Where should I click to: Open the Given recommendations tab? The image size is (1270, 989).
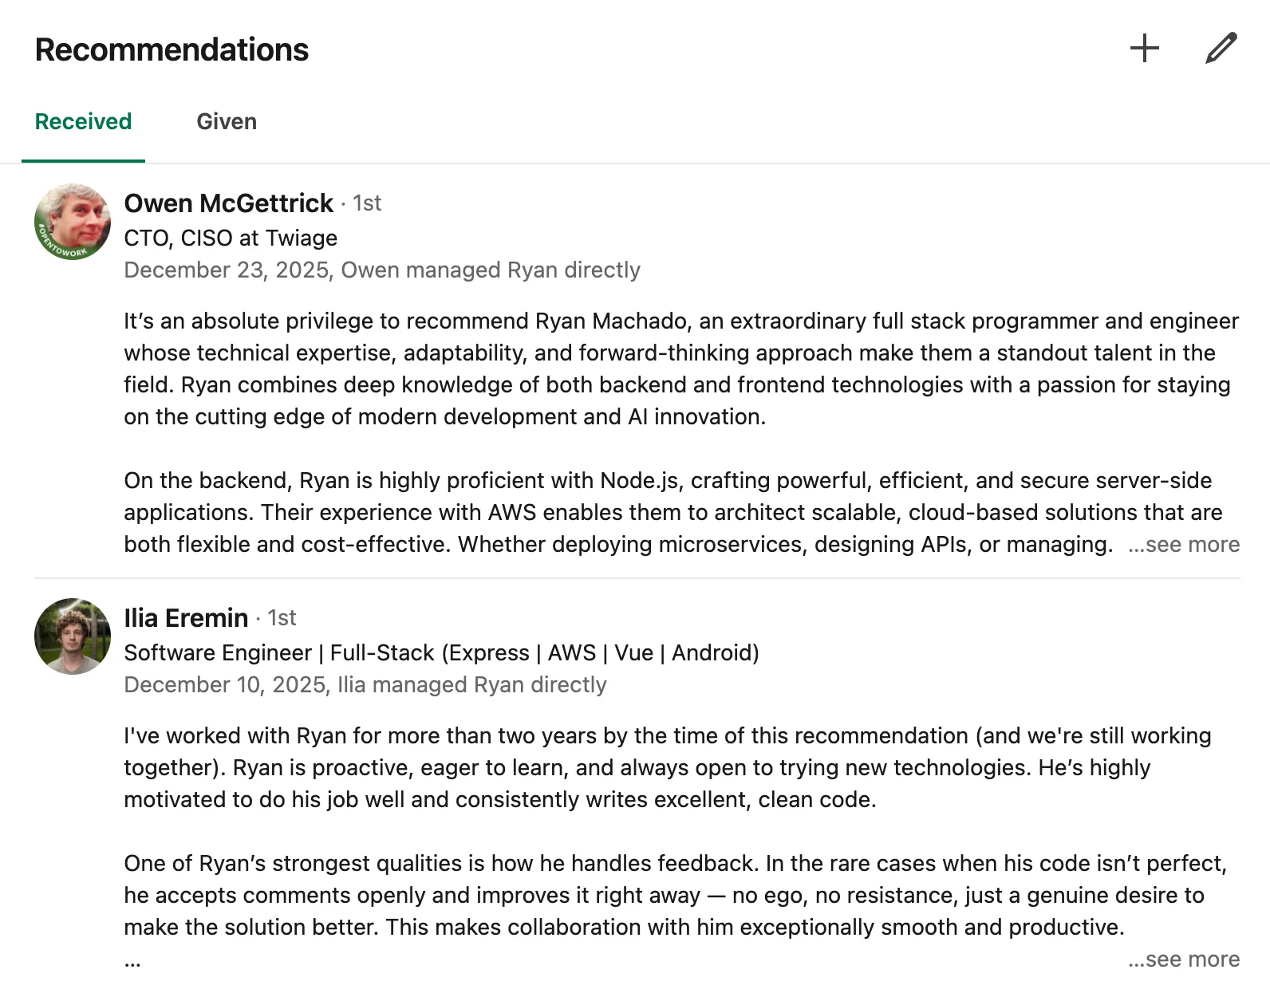pos(227,121)
